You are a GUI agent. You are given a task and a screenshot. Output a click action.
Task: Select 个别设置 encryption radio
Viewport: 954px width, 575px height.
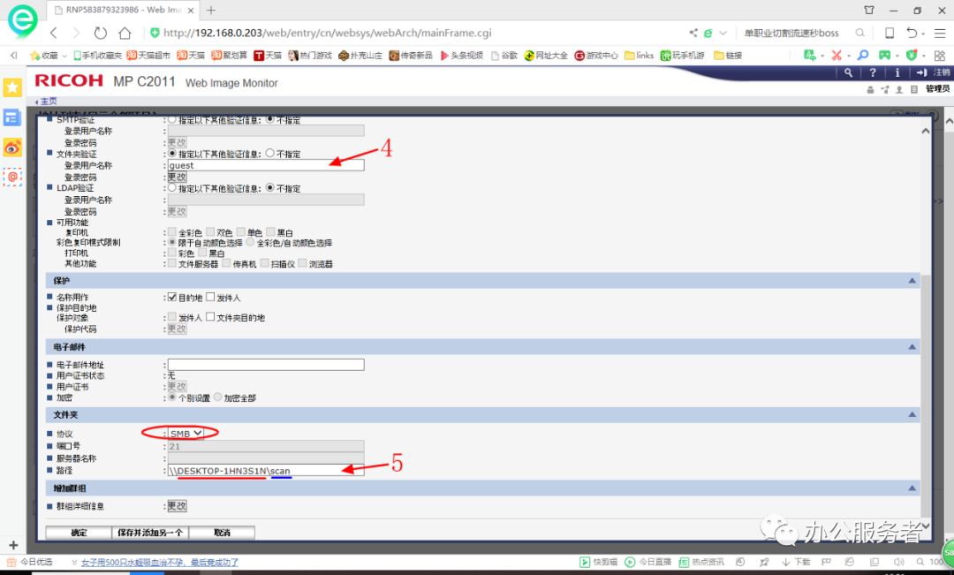pos(172,397)
